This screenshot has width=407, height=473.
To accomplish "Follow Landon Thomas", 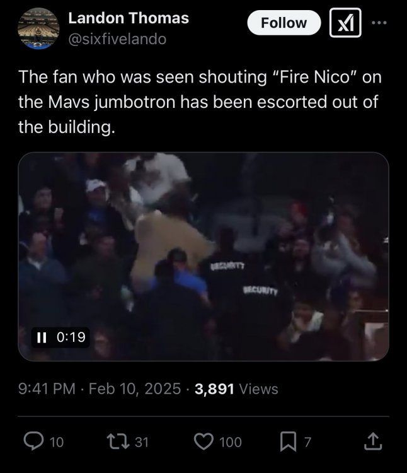I will click(x=284, y=23).
